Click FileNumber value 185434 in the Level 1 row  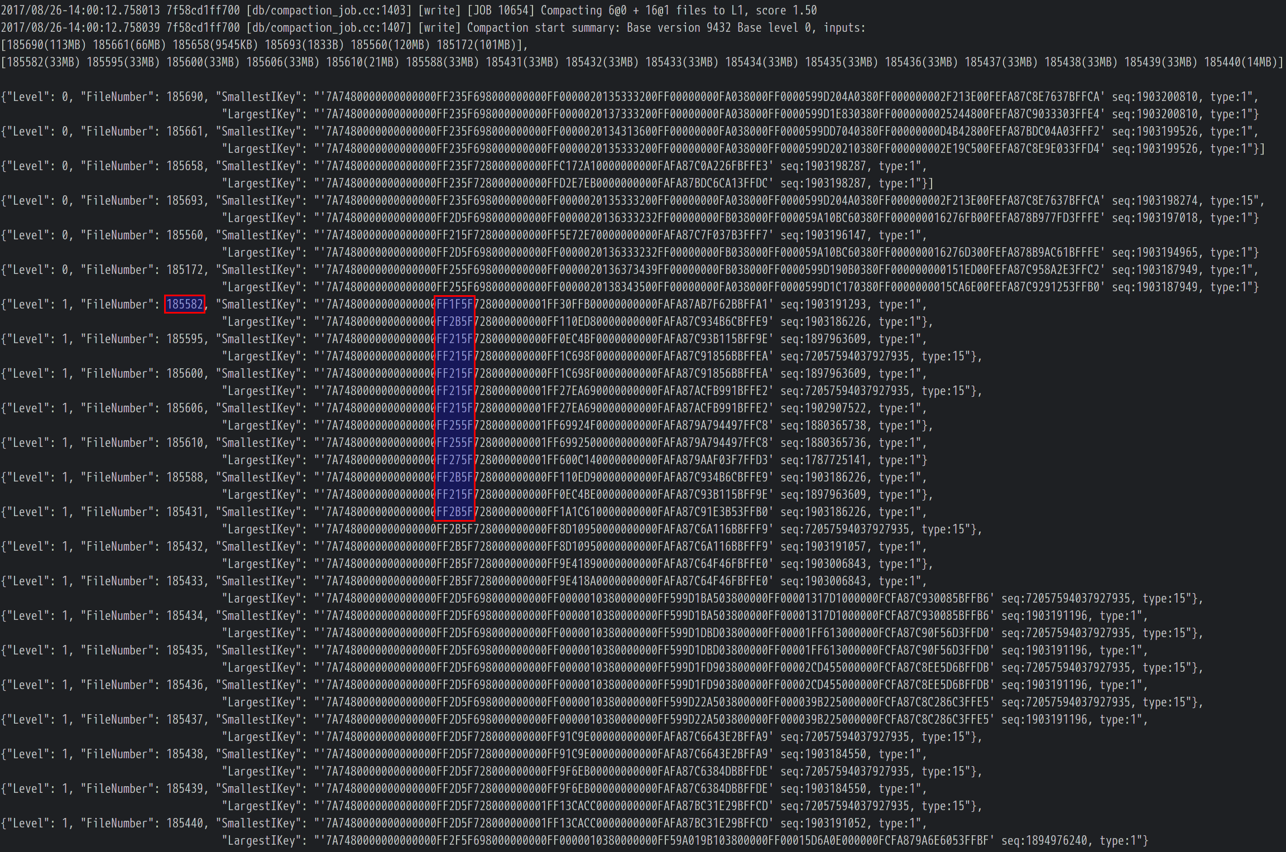point(185,616)
